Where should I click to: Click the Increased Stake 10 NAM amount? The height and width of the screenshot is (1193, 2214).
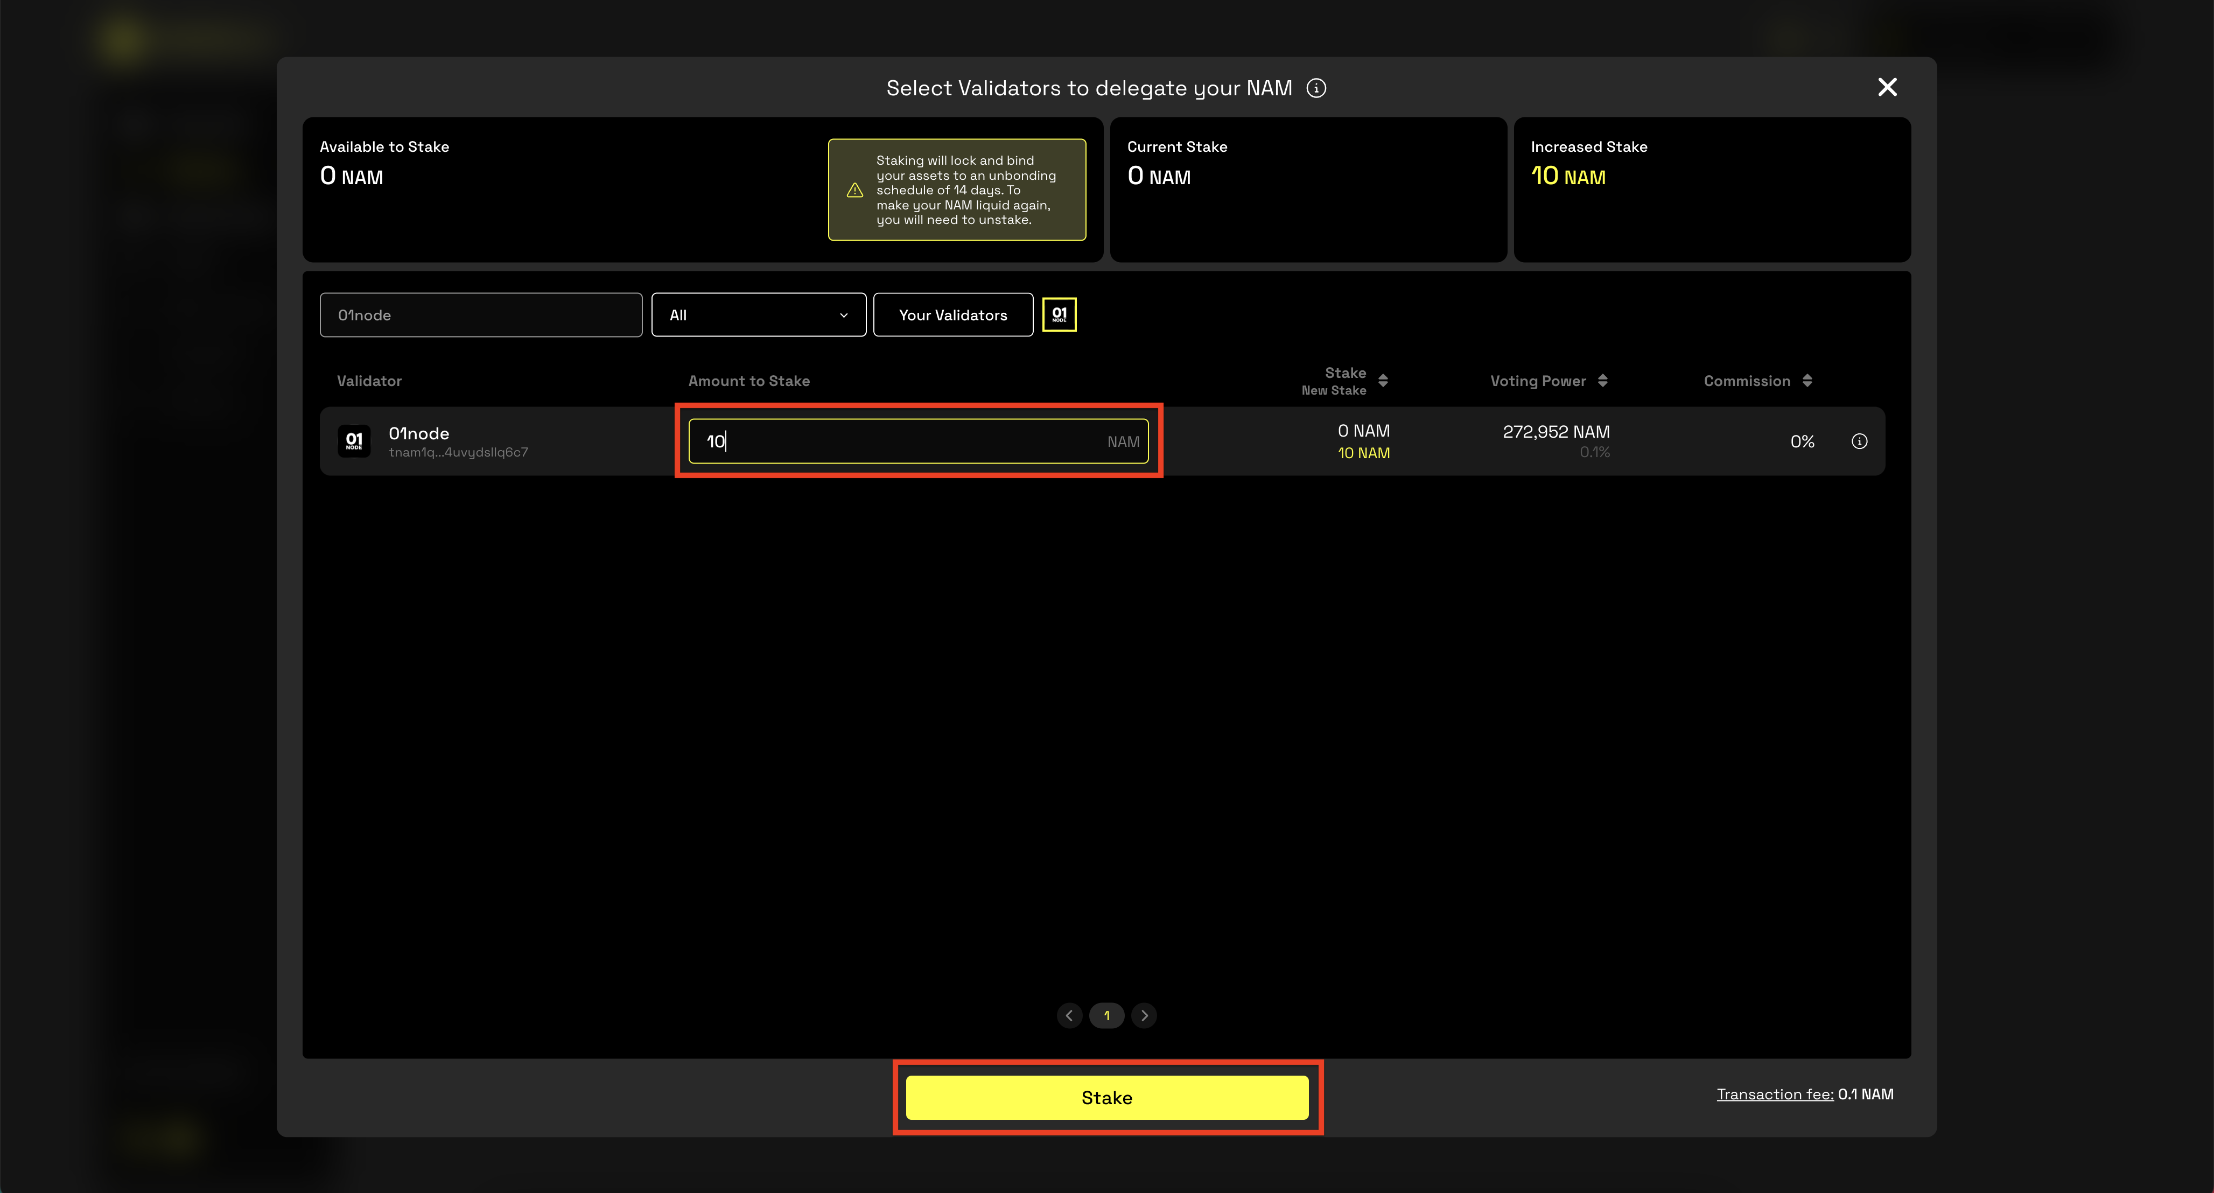1568,176
